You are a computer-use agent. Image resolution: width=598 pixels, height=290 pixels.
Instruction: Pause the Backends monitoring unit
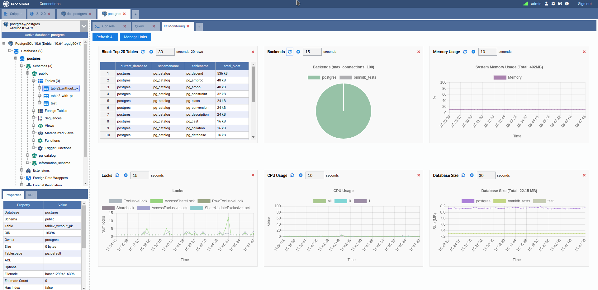298,52
